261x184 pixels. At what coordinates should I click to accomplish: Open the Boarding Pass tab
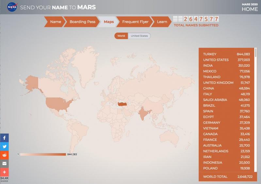(x=82, y=22)
